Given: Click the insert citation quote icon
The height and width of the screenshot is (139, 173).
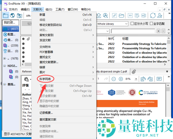Looking at the screenshot, I should coord(130,16).
